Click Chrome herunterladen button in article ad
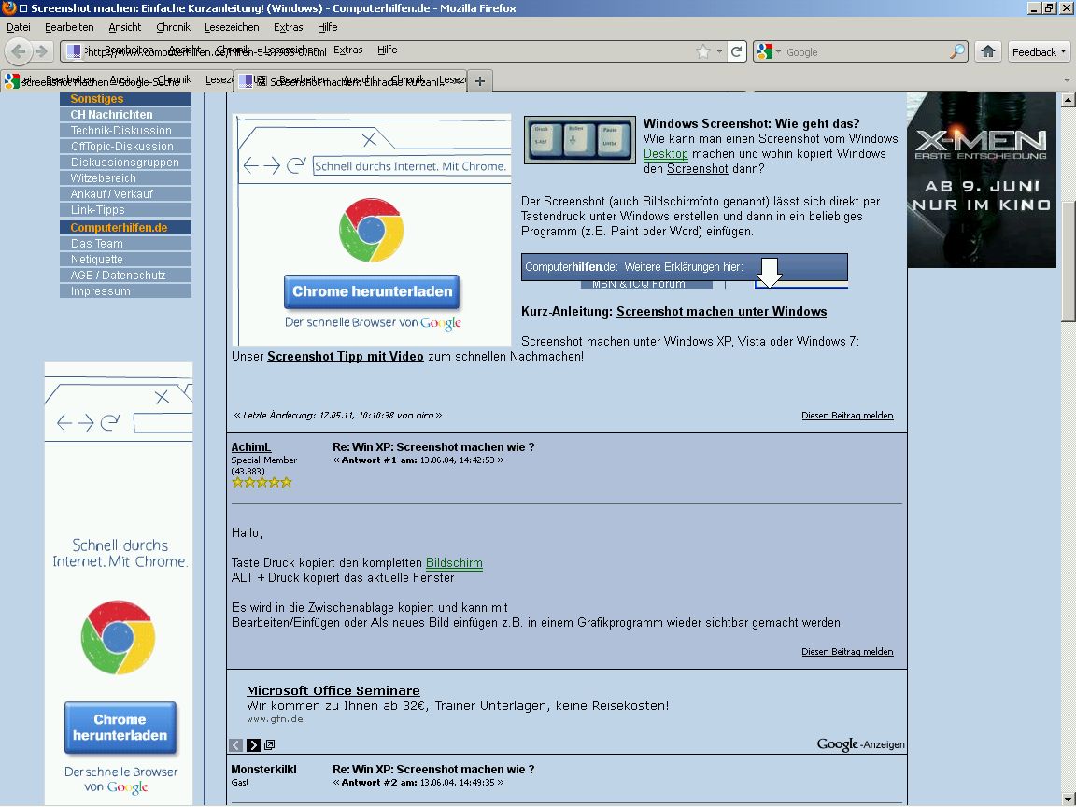This screenshot has height=807, width=1076. click(x=372, y=291)
